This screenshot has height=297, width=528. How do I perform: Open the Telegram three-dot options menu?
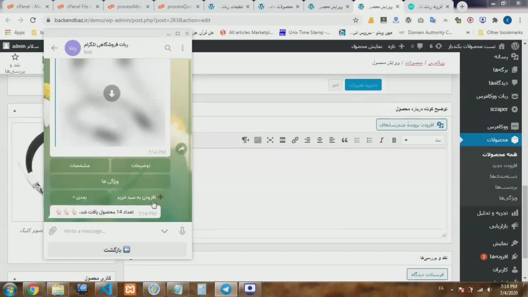tap(183, 48)
